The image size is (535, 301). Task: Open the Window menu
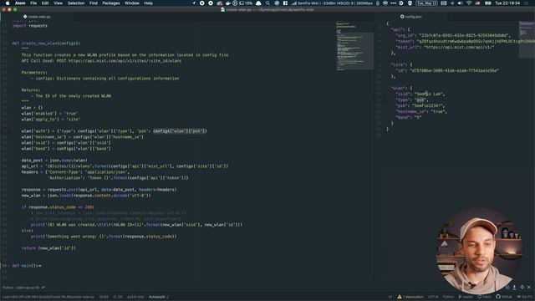(x=132, y=3)
